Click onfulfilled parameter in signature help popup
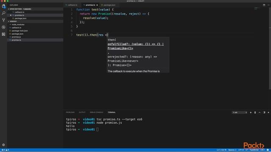The height and width of the screenshot is (152, 271). (x=135, y=46)
